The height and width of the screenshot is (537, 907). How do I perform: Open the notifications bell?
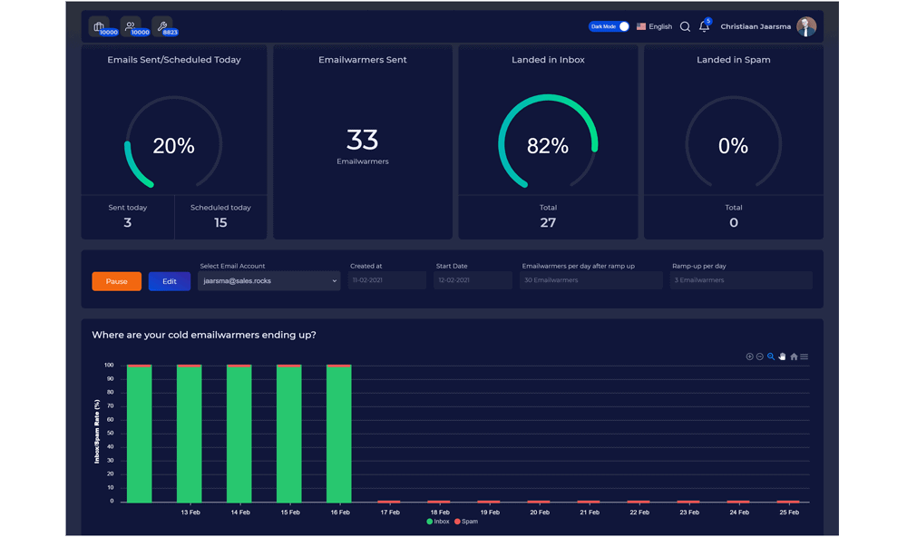coord(704,27)
